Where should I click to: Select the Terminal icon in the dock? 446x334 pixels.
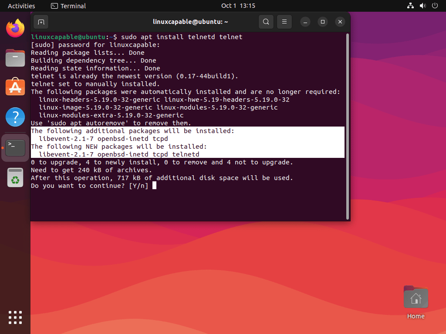coord(15,147)
